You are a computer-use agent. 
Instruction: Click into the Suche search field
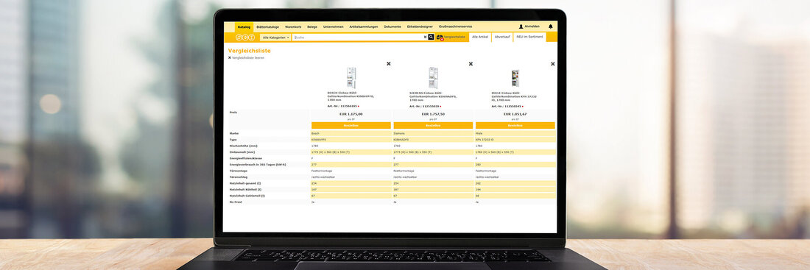tap(357, 38)
